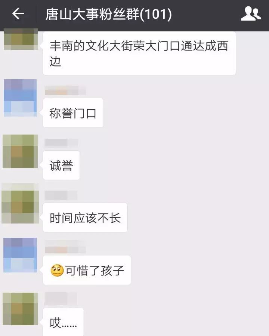
Task: Tap the sad emoji in 可惜了孩子 message
Action: coord(57,270)
